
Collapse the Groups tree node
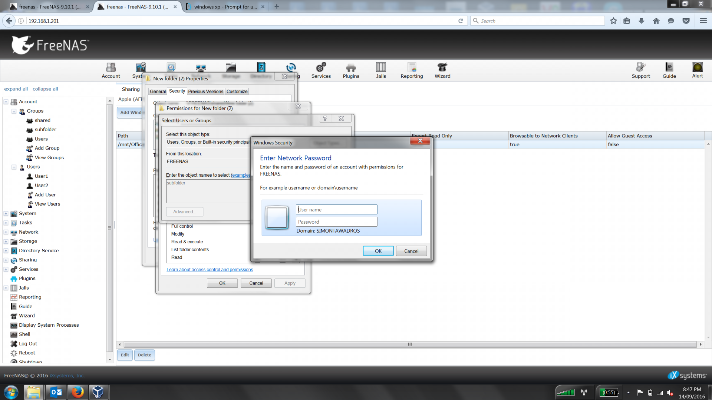click(x=14, y=111)
